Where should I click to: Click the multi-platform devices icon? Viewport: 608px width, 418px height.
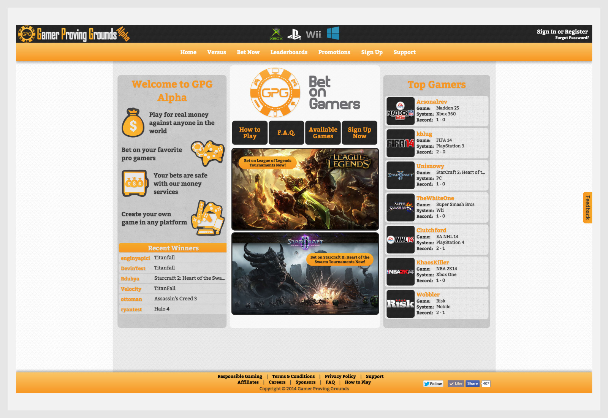(x=208, y=218)
